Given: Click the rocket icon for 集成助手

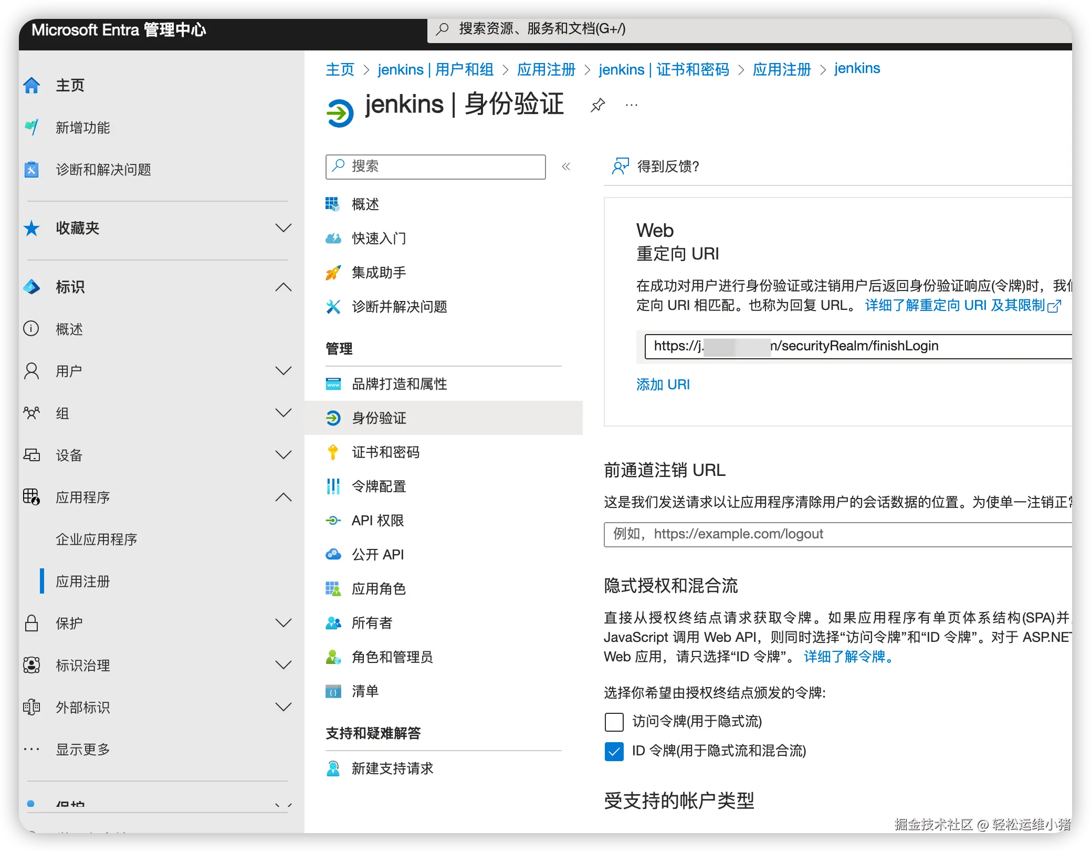Looking at the screenshot, I should (x=333, y=273).
